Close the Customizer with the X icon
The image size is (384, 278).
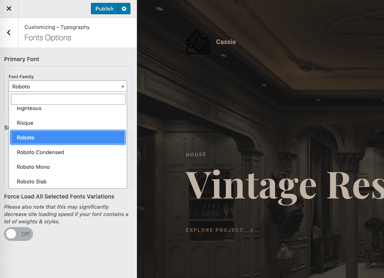pos(9,9)
